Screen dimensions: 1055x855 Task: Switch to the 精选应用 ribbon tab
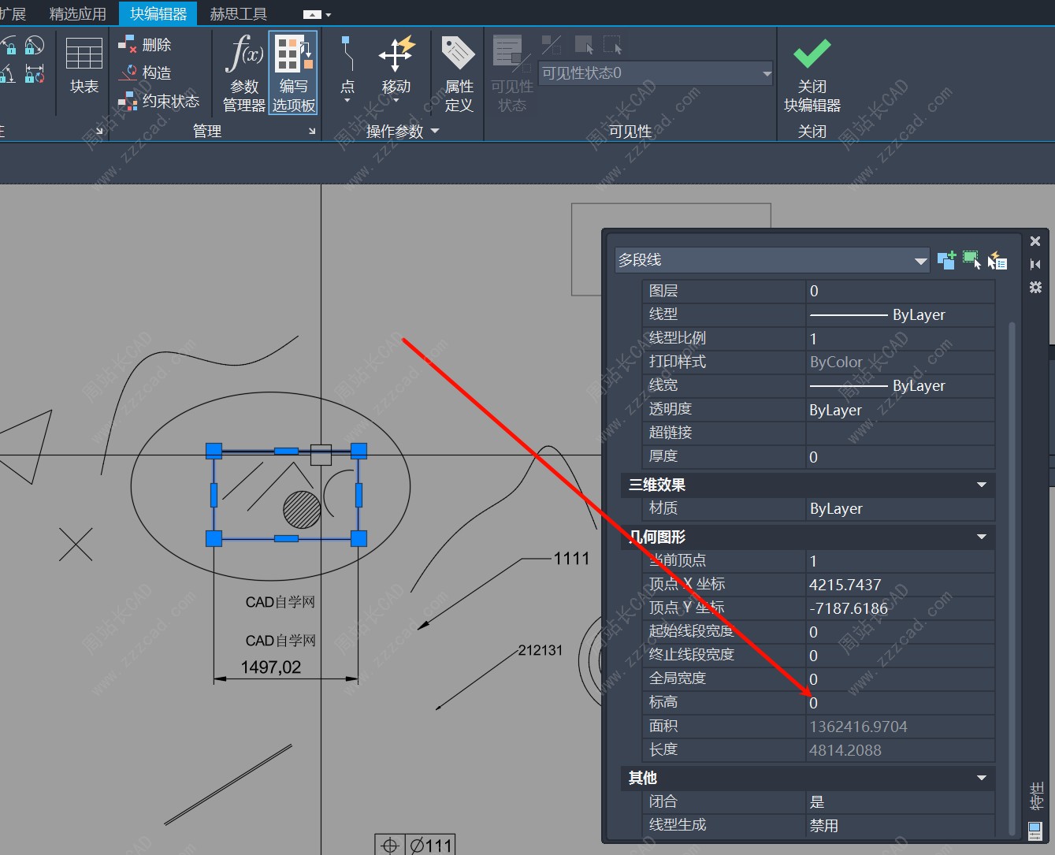tap(77, 14)
